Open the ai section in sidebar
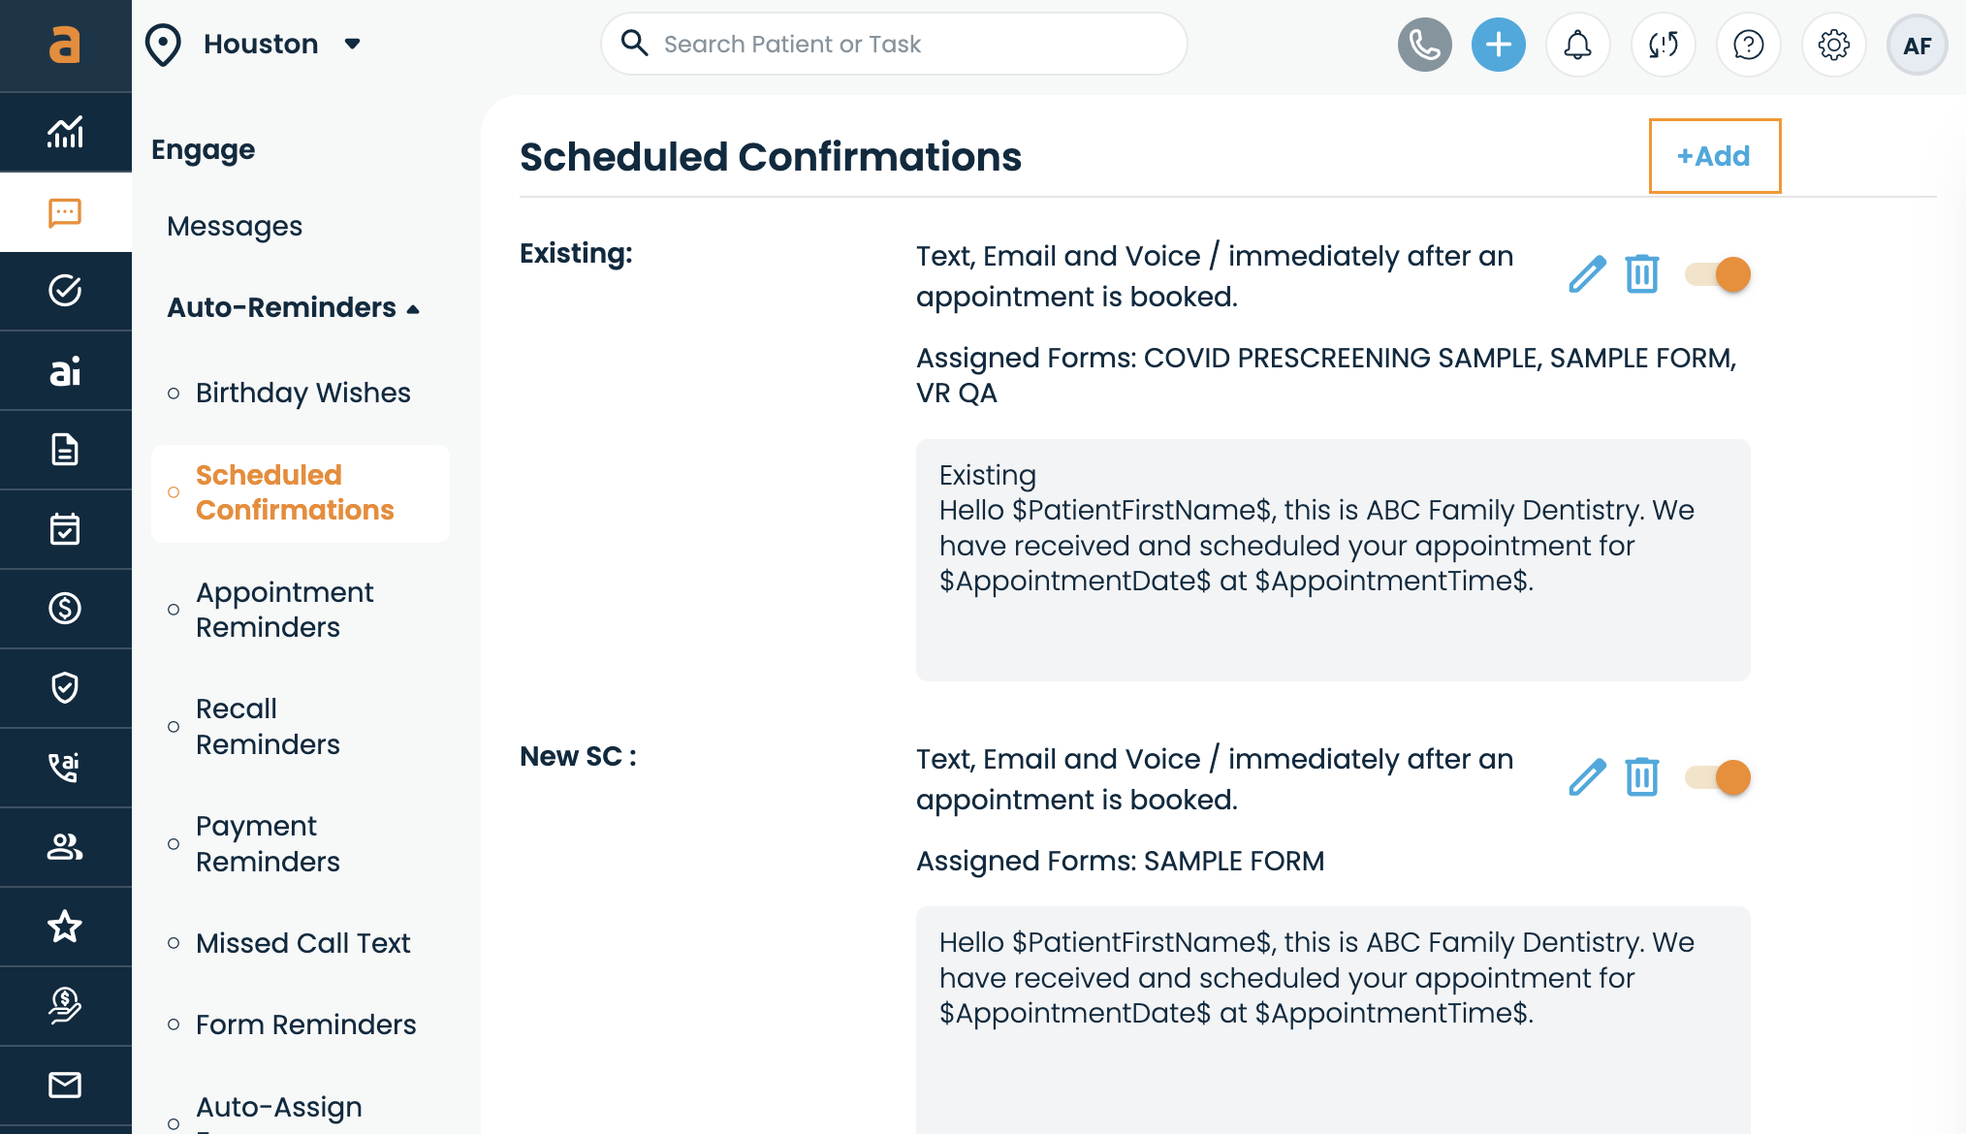Image resolution: width=1966 pixels, height=1134 pixels. (x=65, y=371)
